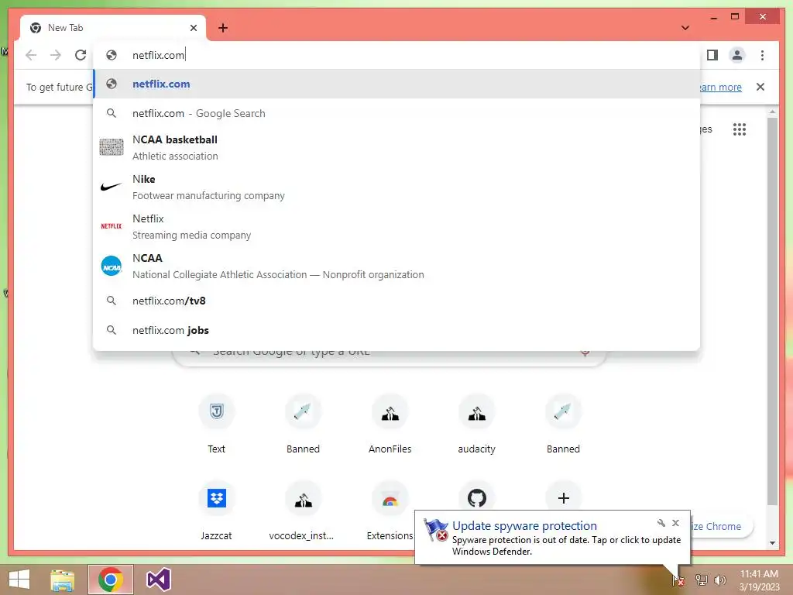Open File Explorer from the taskbar

click(63, 580)
